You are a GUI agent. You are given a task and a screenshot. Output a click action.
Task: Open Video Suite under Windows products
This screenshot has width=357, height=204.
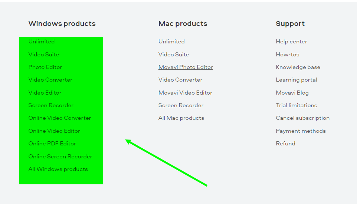[x=44, y=55]
